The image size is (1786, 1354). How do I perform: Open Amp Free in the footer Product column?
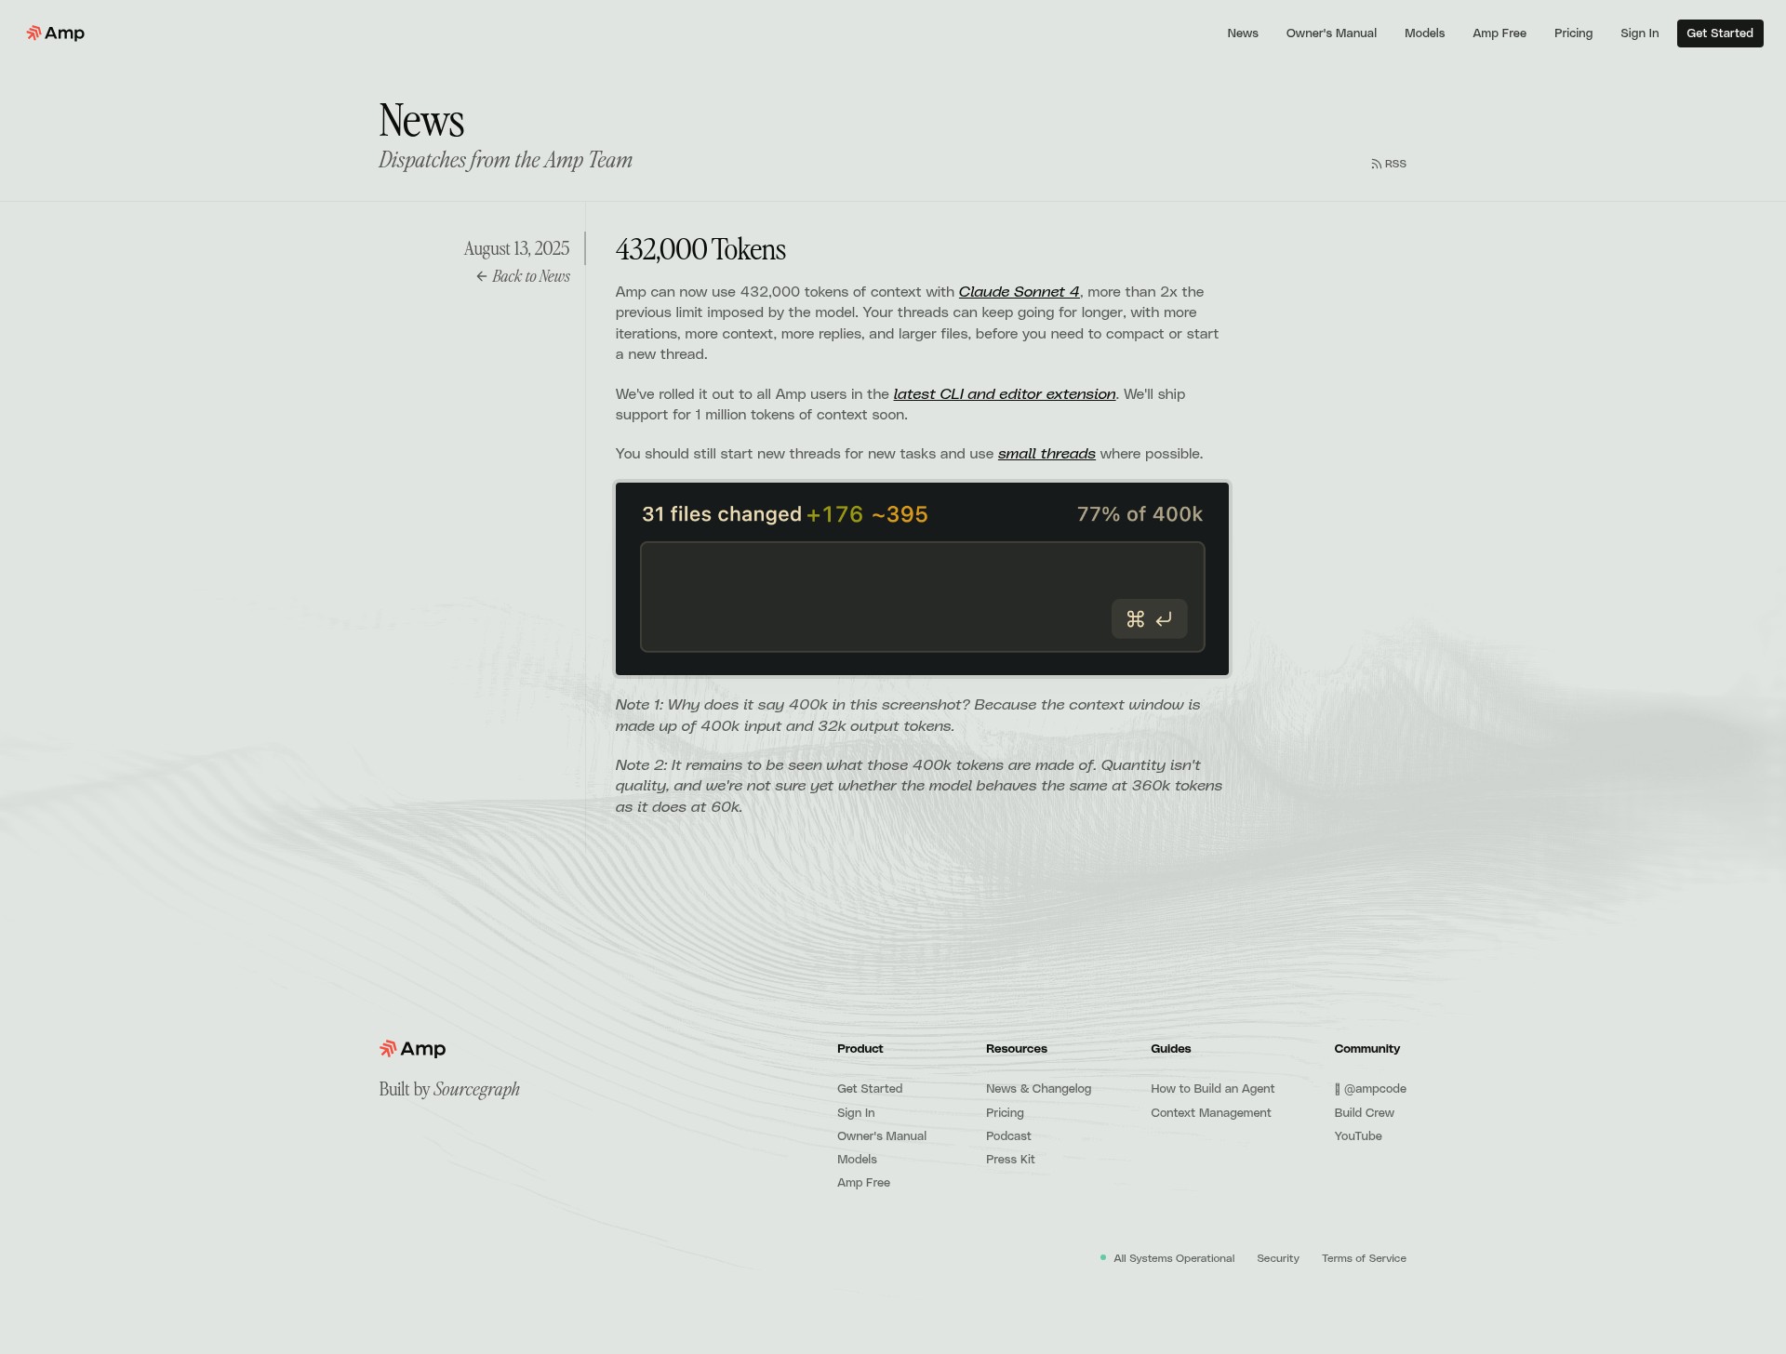tap(863, 1183)
